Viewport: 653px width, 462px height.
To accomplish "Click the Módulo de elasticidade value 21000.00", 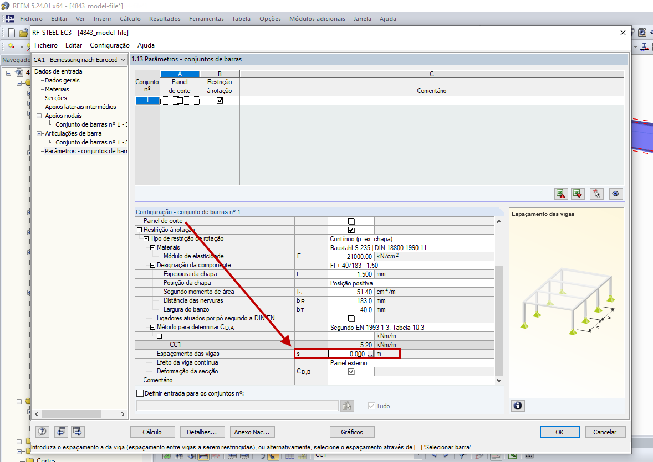I will (351, 257).
